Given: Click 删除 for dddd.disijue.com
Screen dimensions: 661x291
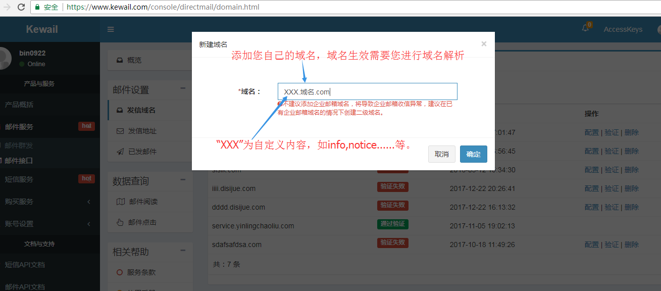Looking at the screenshot, I should point(632,207).
